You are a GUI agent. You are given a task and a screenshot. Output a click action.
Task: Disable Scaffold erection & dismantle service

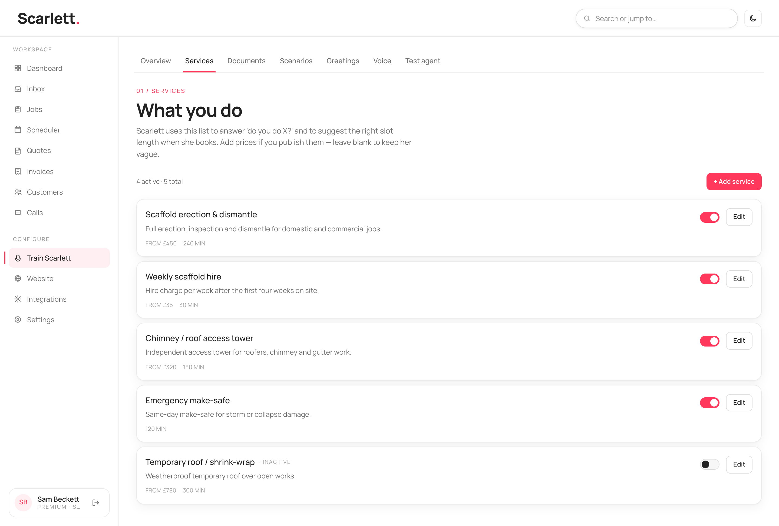[709, 217]
